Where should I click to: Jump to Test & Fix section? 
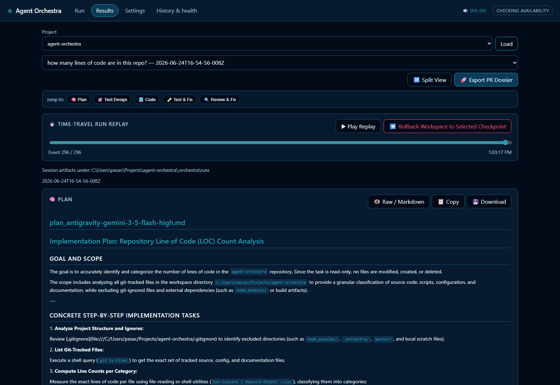pyautogui.click(x=180, y=99)
